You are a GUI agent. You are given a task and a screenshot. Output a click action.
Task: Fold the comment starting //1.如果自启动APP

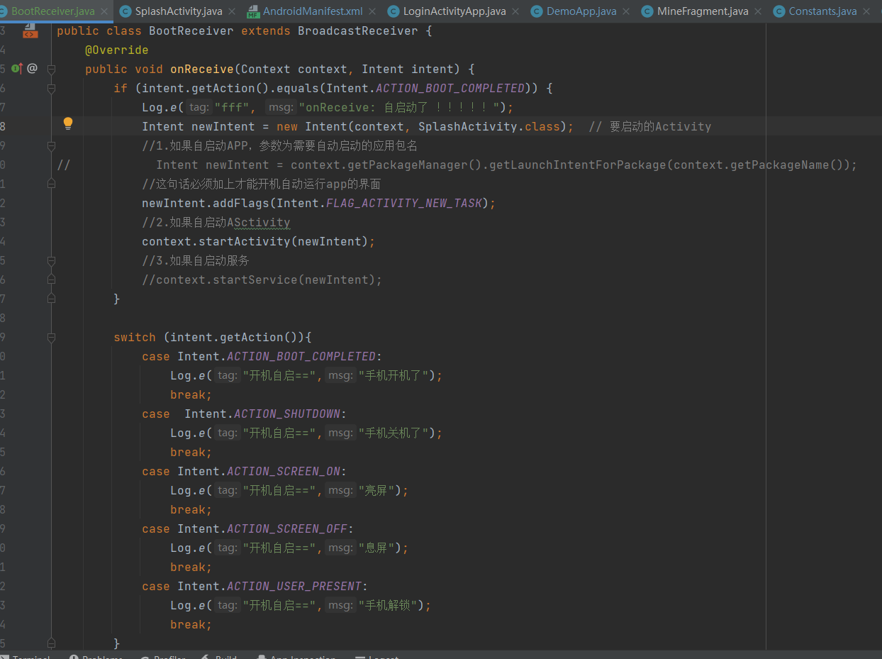(51, 146)
